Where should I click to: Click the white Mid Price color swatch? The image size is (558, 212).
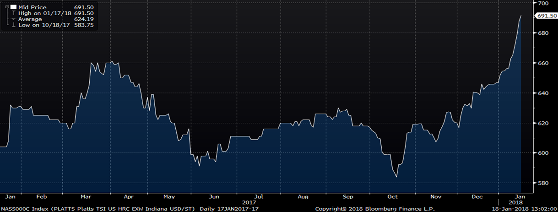click(x=13, y=7)
